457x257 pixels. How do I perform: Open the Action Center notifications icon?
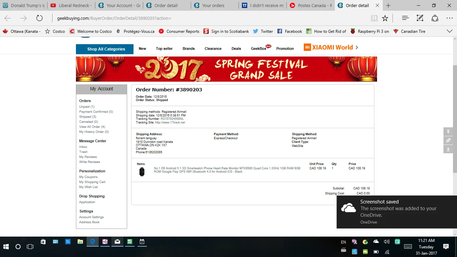446,247
